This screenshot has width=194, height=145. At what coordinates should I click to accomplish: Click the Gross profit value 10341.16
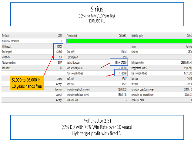point(121,52)
